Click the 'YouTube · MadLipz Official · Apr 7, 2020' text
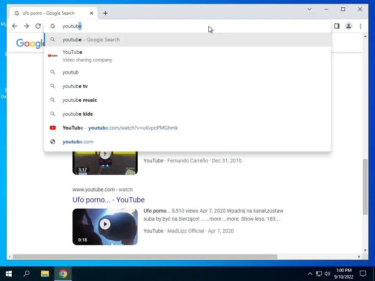 [x=189, y=231]
